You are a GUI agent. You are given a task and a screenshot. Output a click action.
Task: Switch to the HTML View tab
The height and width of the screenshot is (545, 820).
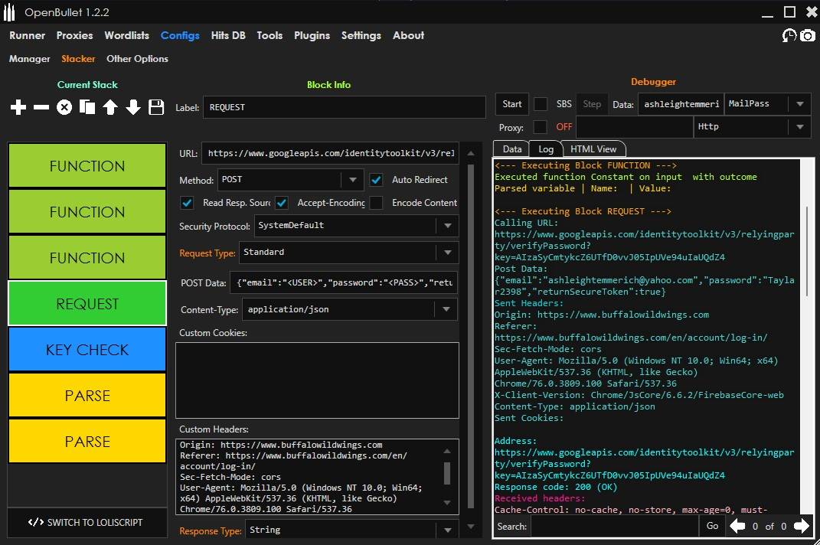[x=593, y=149]
